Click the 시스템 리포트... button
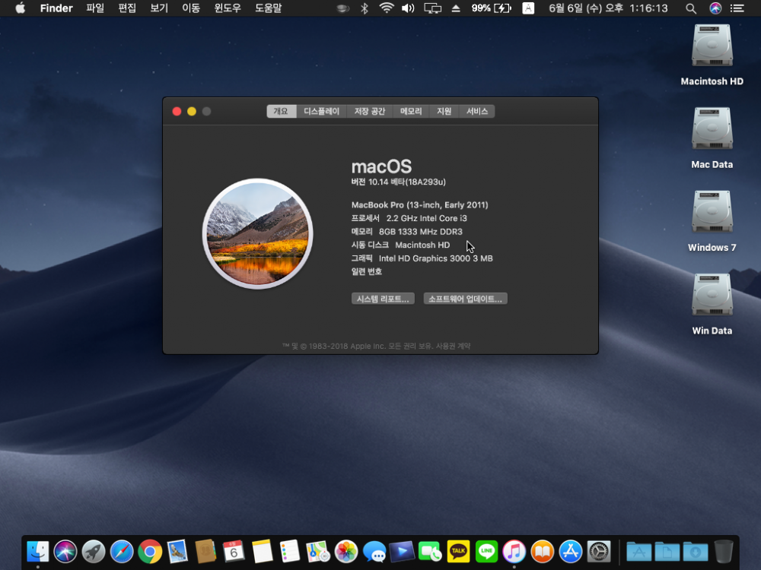This screenshot has width=761, height=570. [383, 299]
